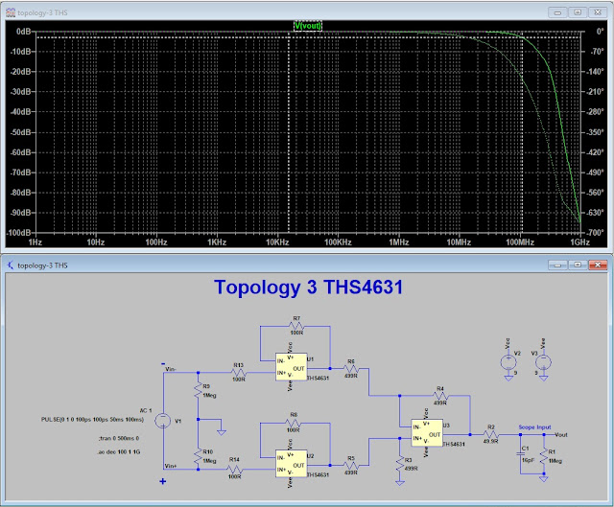The width and height of the screenshot is (614, 507).
Task: Close the plot window
Action: (598, 12)
